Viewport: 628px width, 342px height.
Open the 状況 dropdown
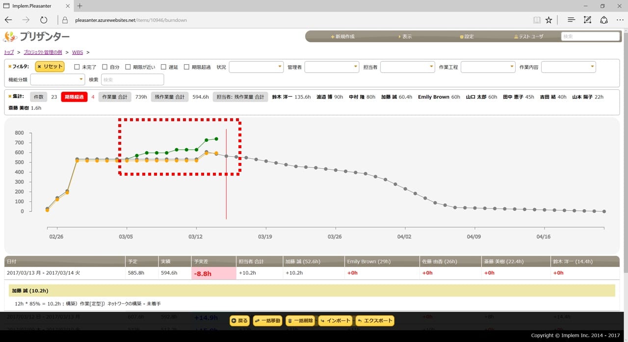point(256,67)
